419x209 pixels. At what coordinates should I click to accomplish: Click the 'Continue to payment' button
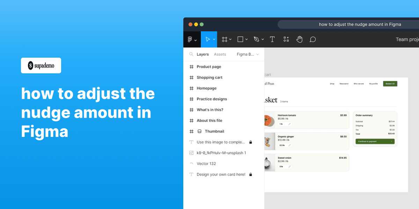click(x=375, y=141)
